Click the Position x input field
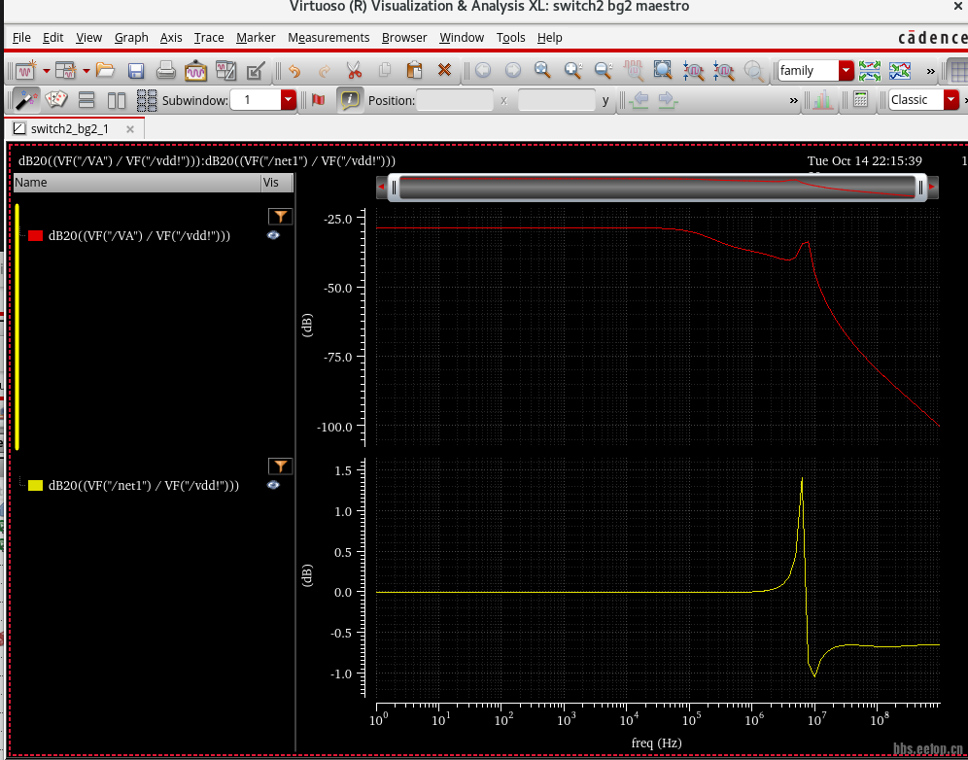968x760 pixels. click(x=455, y=100)
